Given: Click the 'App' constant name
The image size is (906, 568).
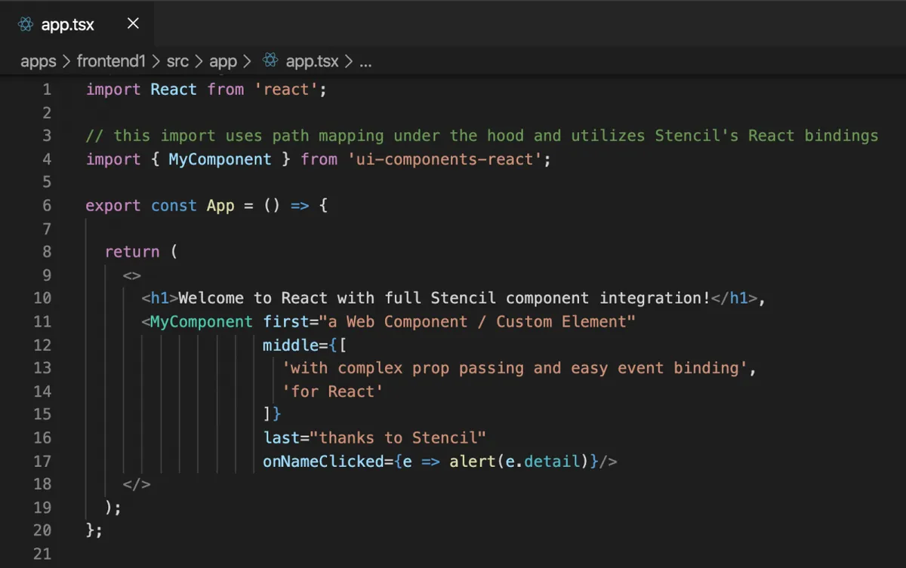Looking at the screenshot, I should (x=220, y=206).
